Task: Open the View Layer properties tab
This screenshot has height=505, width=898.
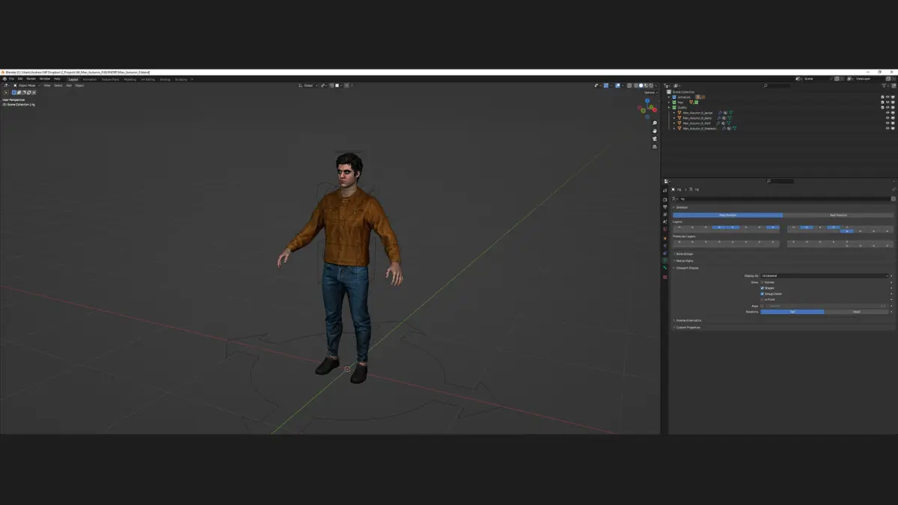Action: point(665,215)
